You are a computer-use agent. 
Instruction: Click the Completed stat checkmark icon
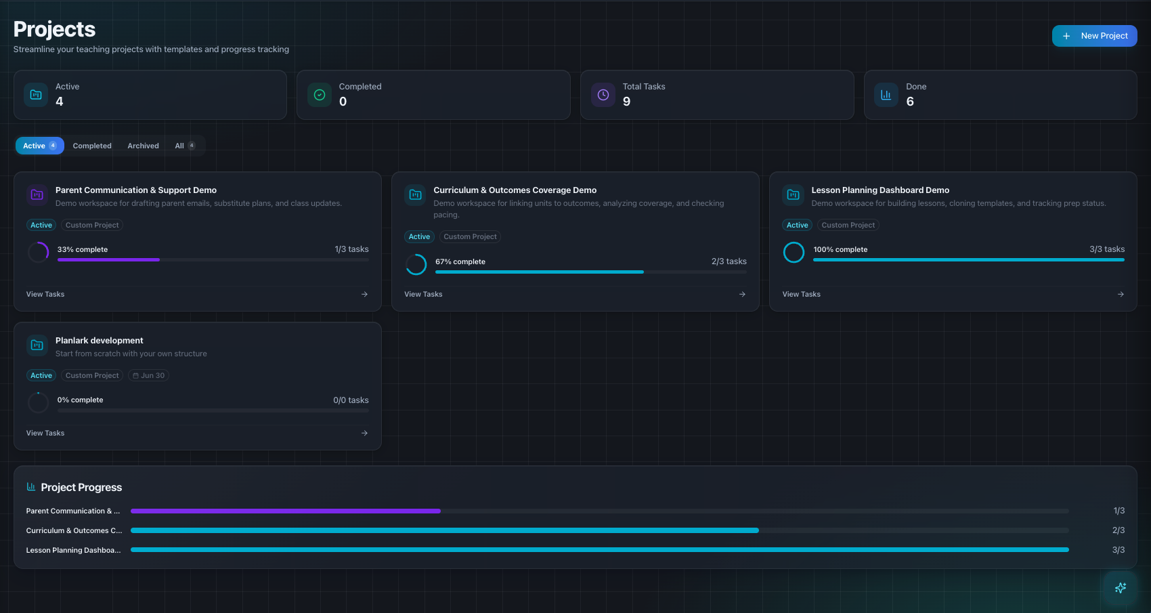[x=320, y=95]
